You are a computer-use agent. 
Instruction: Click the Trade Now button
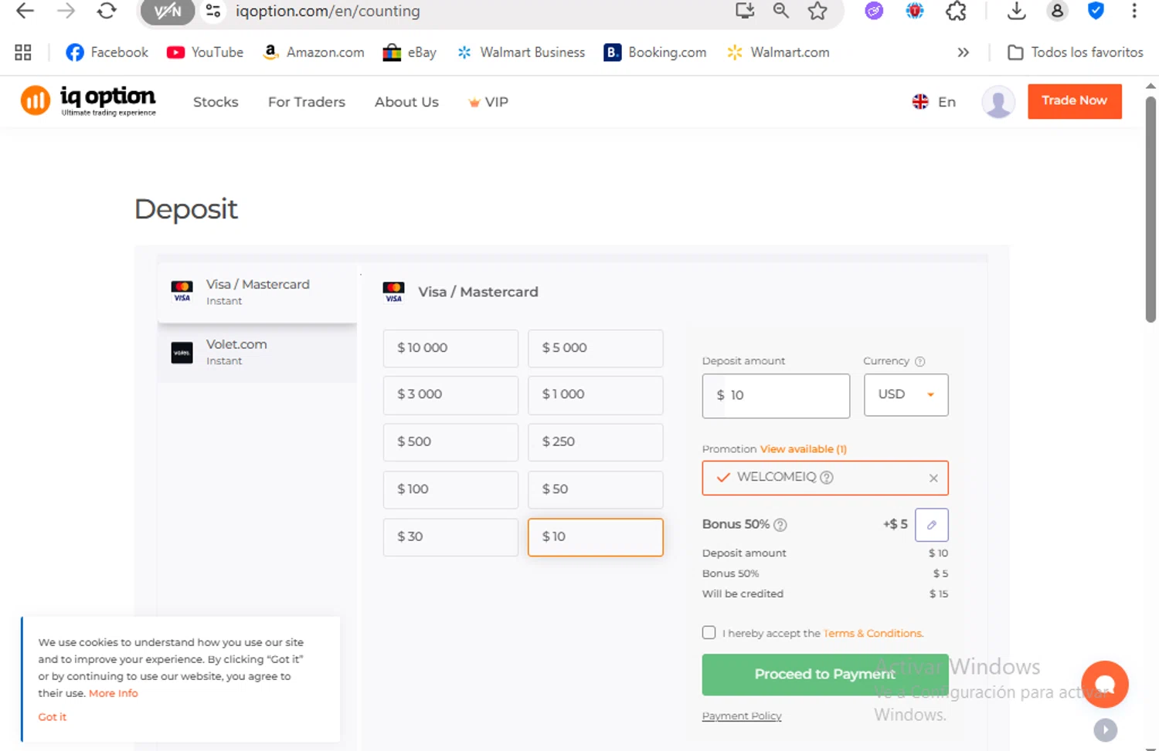[1074, 101]
